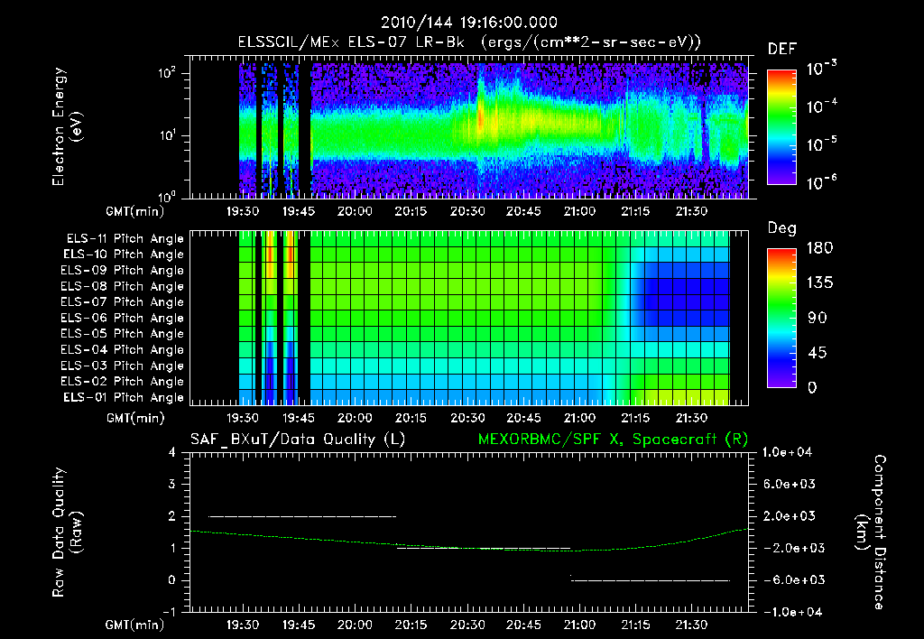This screenshot has width=924, height=639.
Task: Click the 21:00 tick label under pitch angle plot
Action: pyautogui.click(x=579, y=418)
